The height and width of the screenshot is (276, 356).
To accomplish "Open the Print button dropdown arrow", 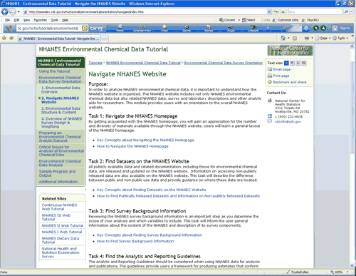I will point(312,38).
